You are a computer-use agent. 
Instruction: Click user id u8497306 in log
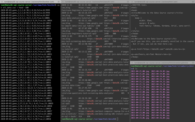[108, 109]
